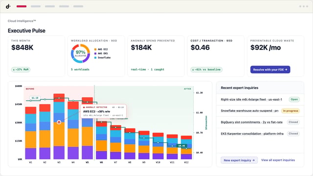Click the red anomaly marker on the W3 bar

tap(59, 122)
